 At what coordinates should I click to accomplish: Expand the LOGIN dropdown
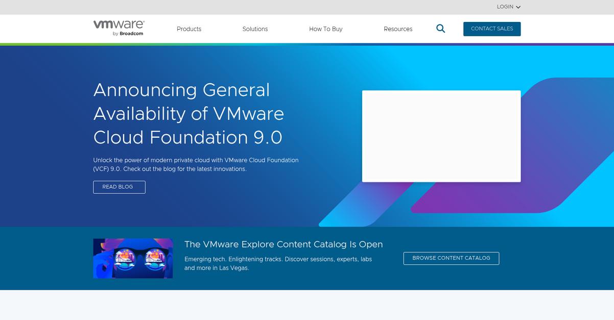pyautogui.click(x=508, y=7)
